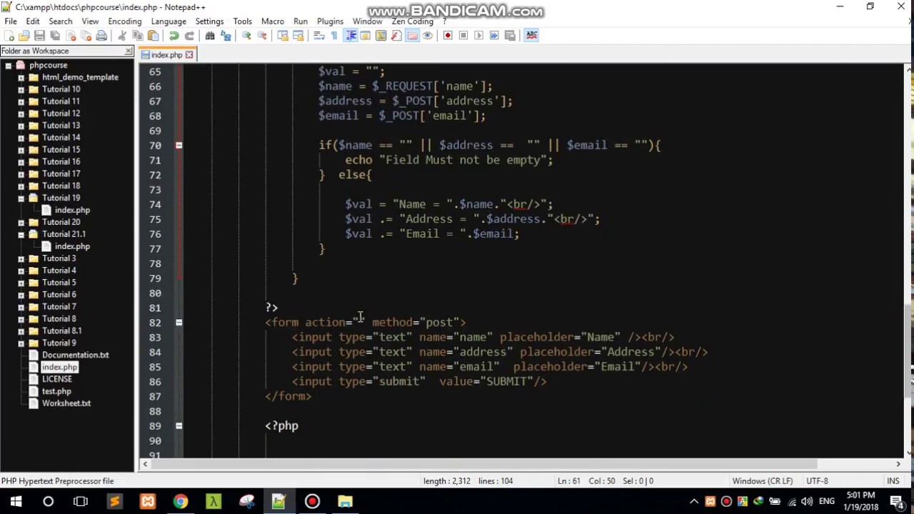The width and height of the screenshot is (914, 514).
Task: Click the Windows (CR LF) status bar entry
Action: coord(762,481)
